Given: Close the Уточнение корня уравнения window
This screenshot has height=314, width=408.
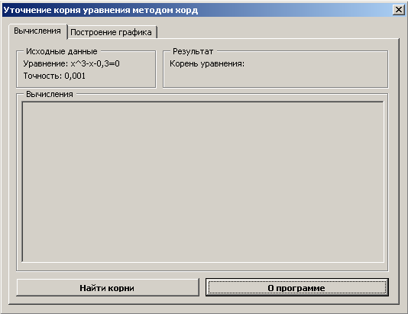Looking at the screenshot, I should pyautogui.click(x=398, y=10).
